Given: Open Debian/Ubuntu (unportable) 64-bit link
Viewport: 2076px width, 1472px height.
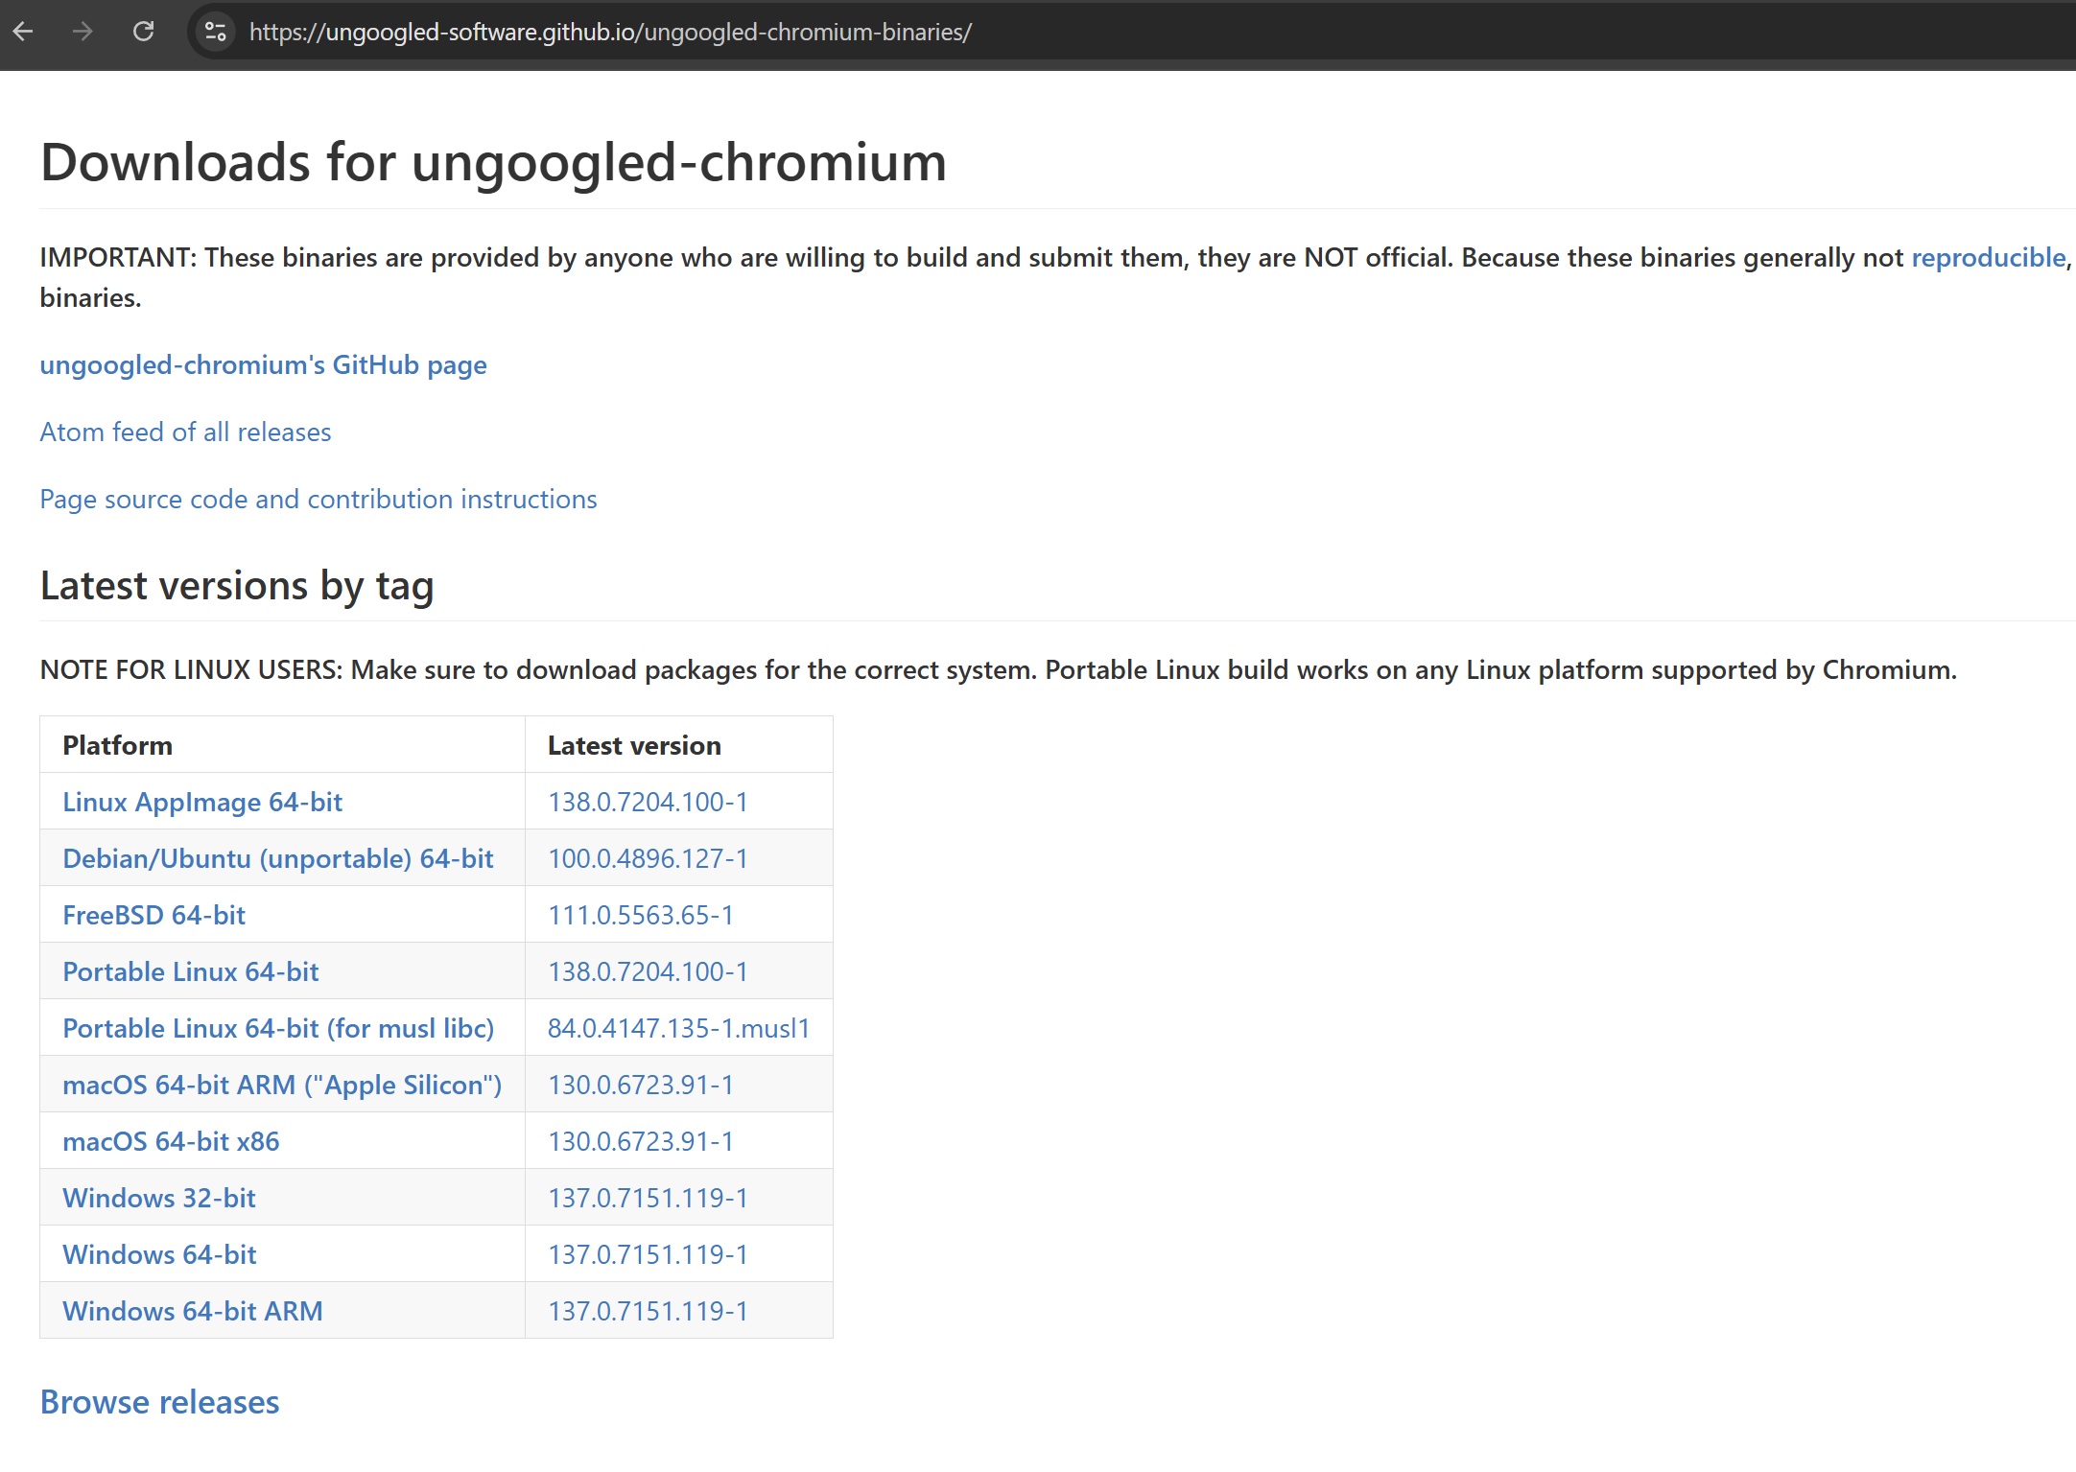Looking at the screenshot, I should (x=278, y=858).
